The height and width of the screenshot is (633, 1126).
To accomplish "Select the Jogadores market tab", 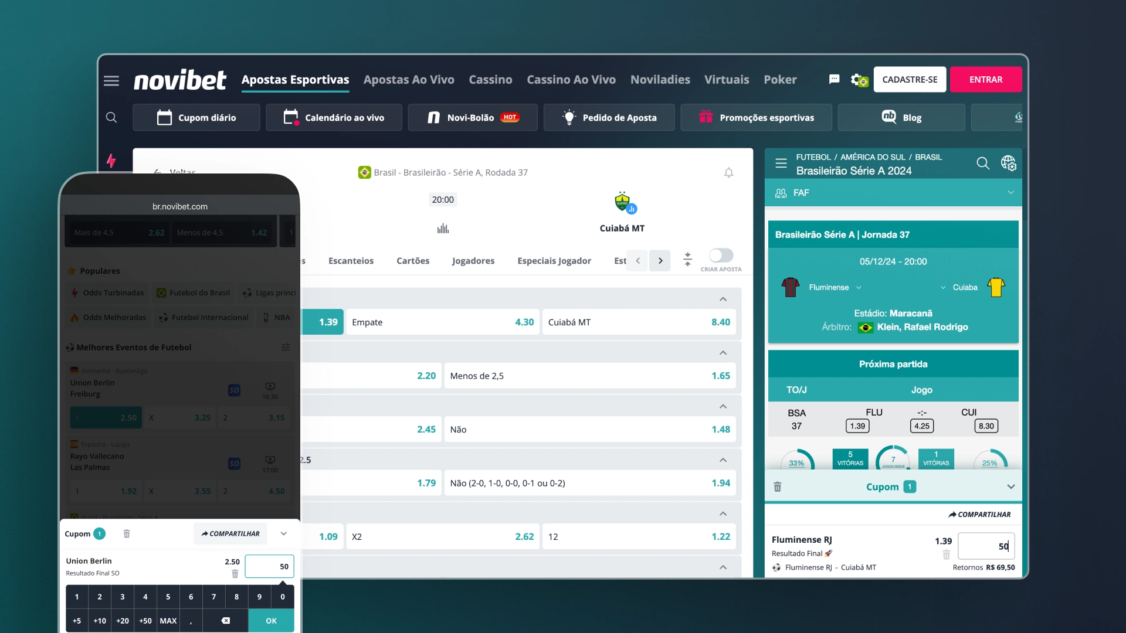I will click(x=473, y=261).
